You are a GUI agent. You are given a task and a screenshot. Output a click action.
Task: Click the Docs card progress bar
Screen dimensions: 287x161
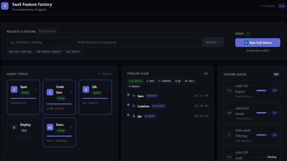coord(59,136)
